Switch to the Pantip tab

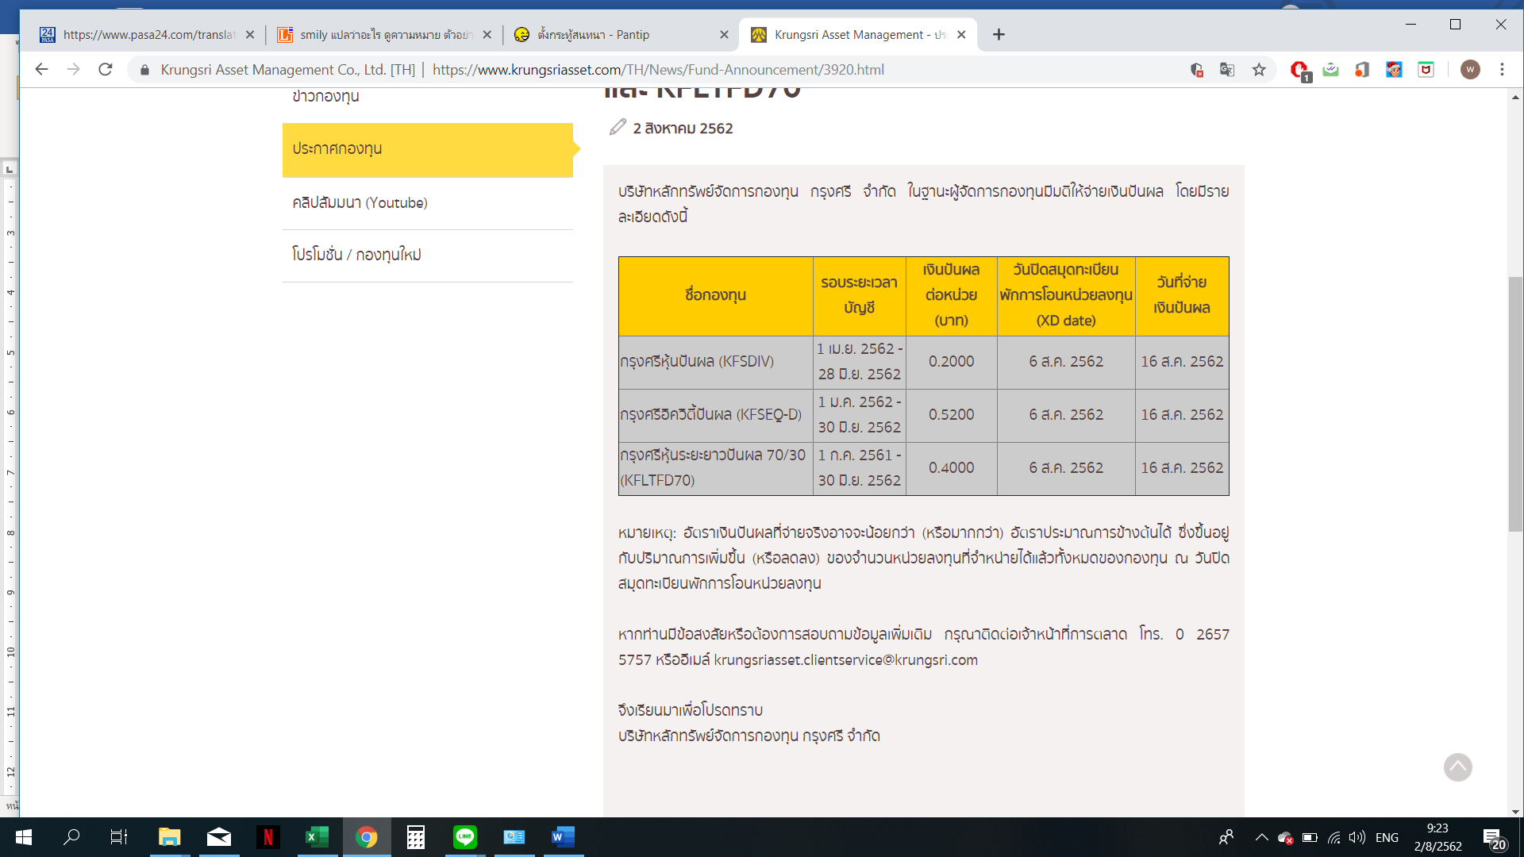(622, 35)
